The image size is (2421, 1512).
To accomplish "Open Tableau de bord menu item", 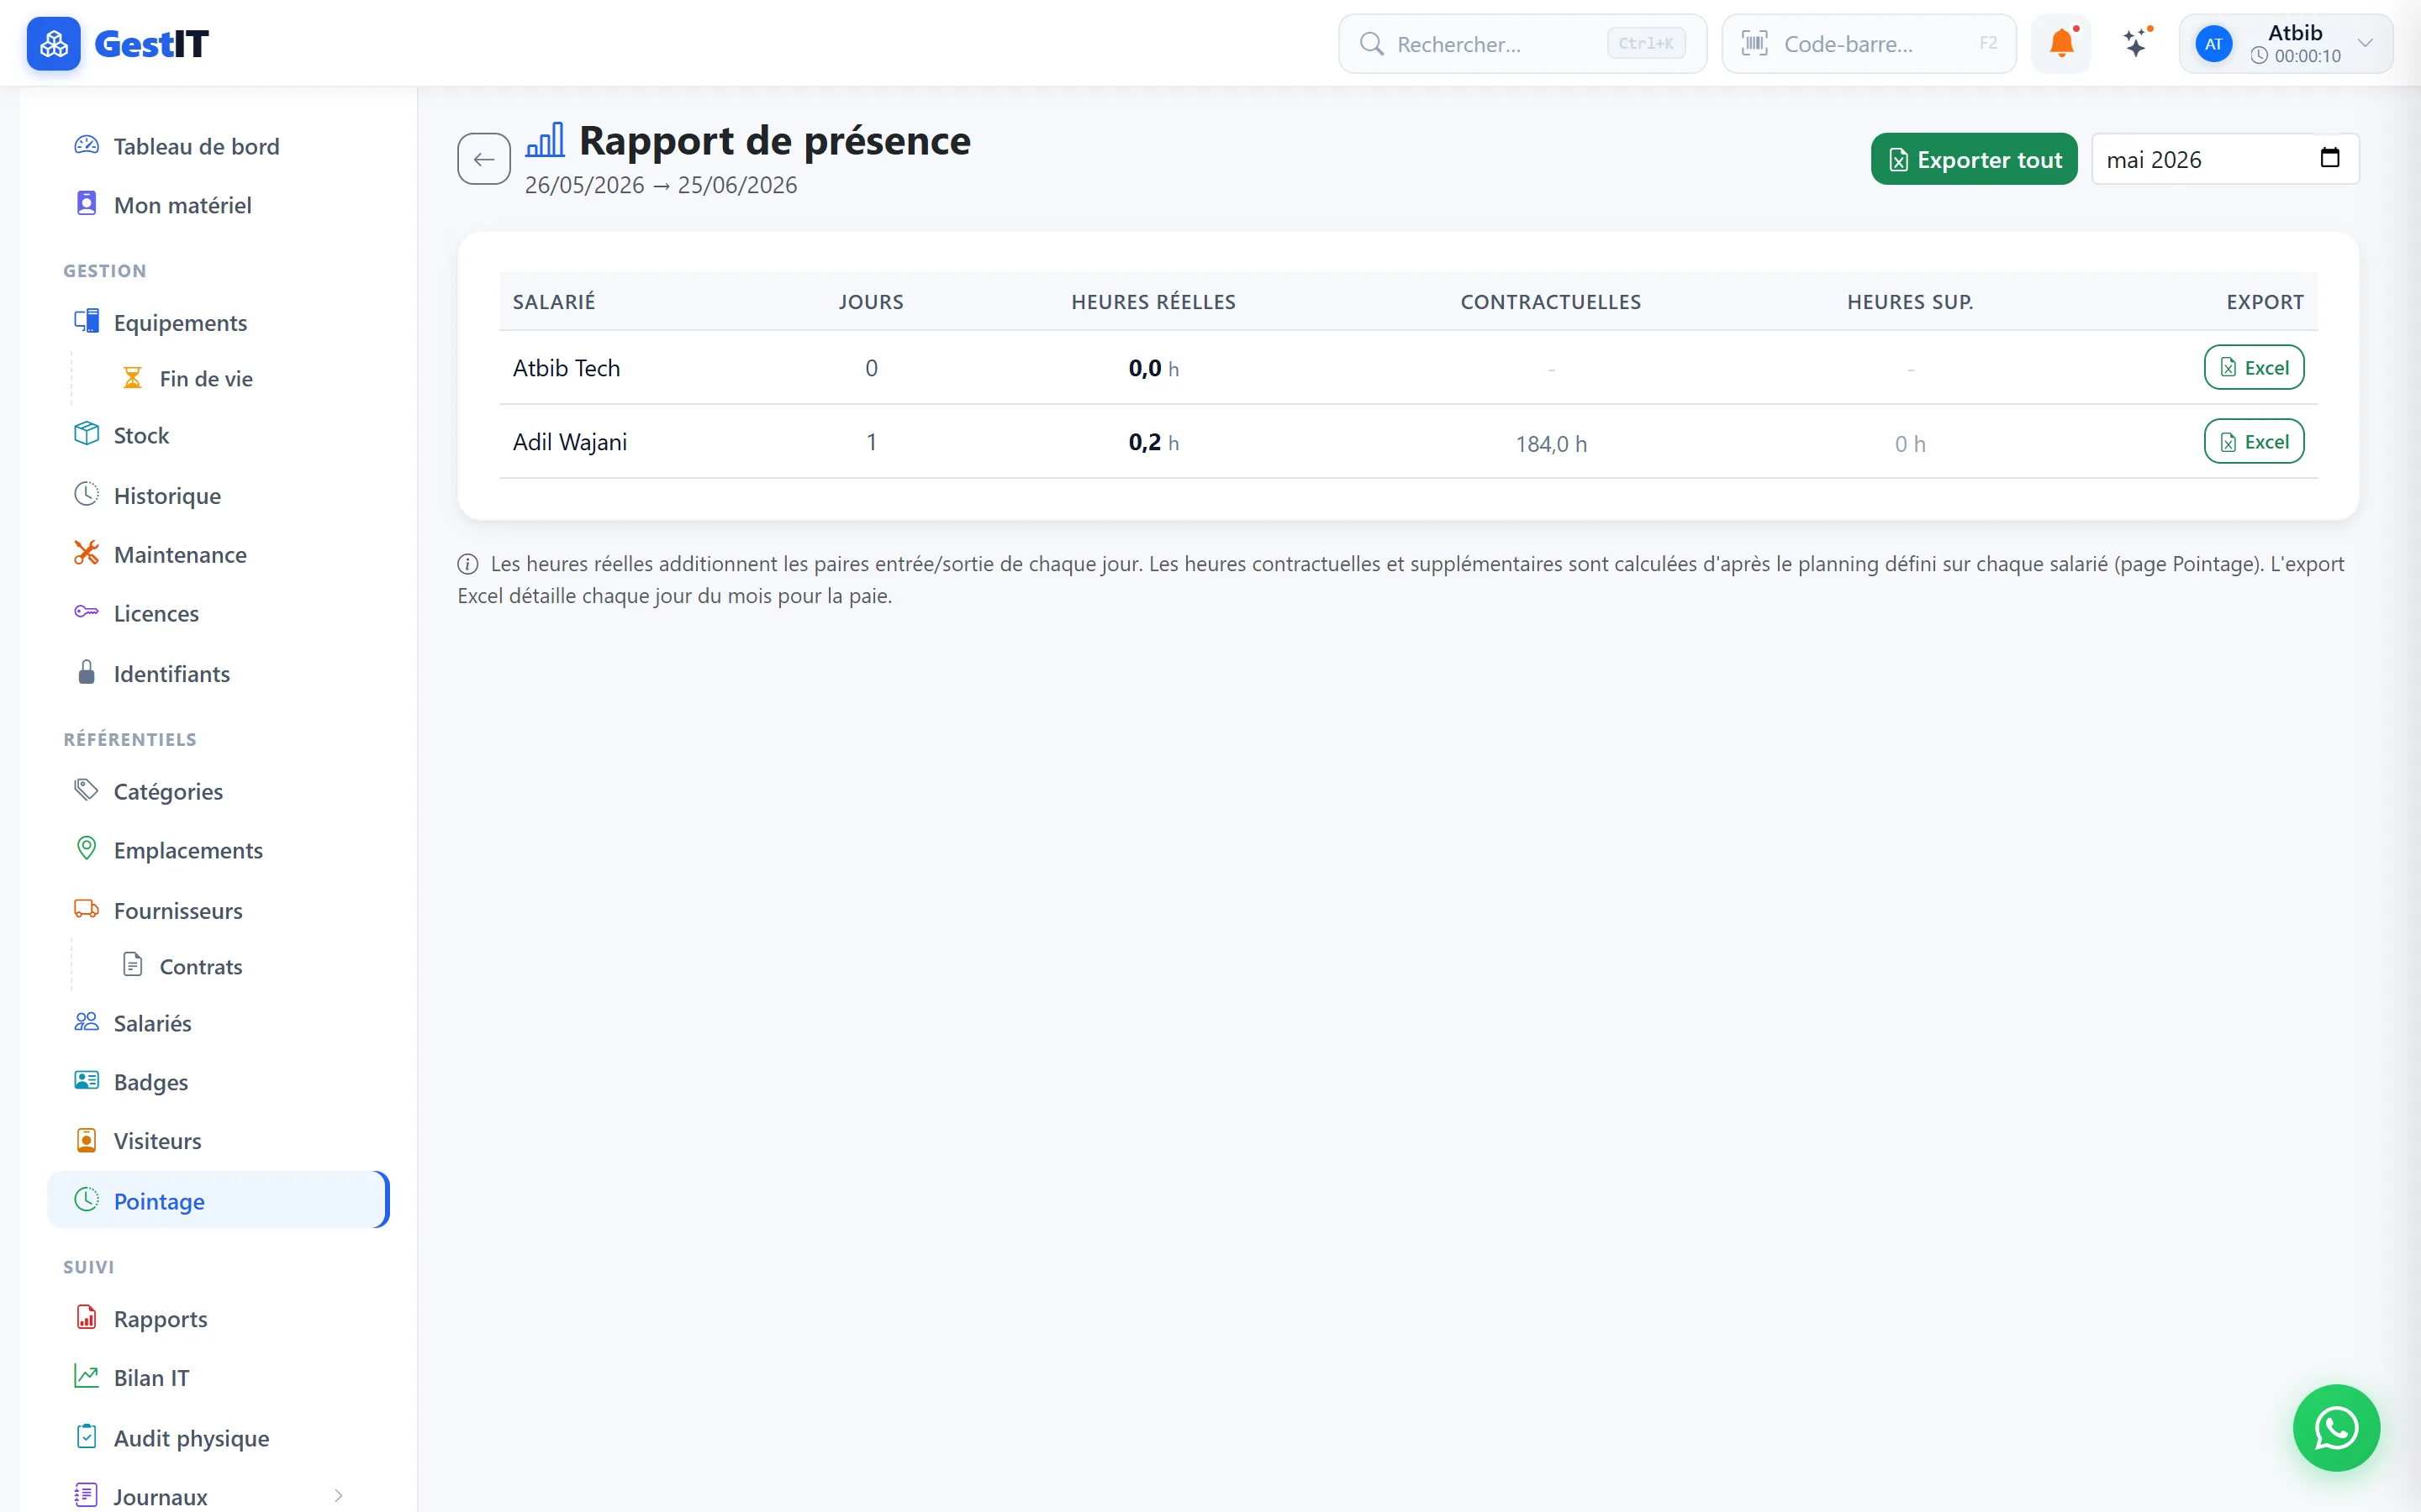I will point(218,146).
